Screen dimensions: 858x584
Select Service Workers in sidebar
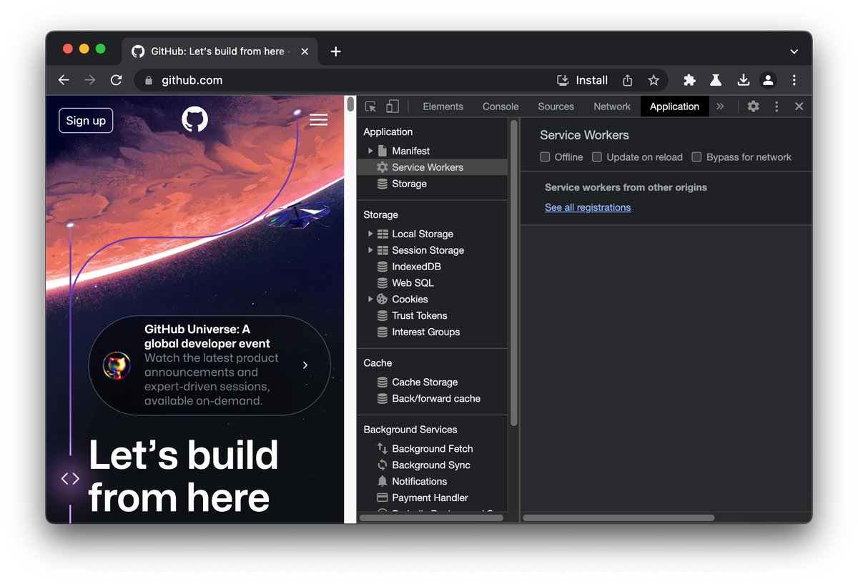pyautogui.click(x=433, y=167)
